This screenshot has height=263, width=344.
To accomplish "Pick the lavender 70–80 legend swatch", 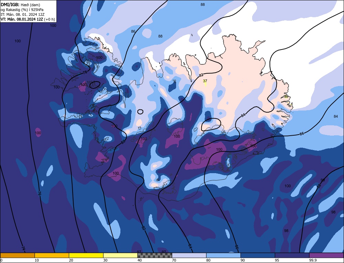I will coord(189,255).
